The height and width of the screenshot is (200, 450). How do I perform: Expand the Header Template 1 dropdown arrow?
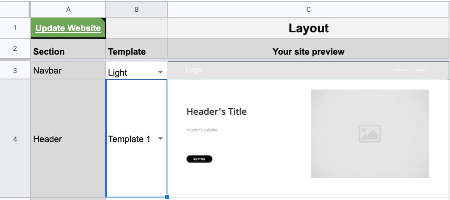point(160,139)
